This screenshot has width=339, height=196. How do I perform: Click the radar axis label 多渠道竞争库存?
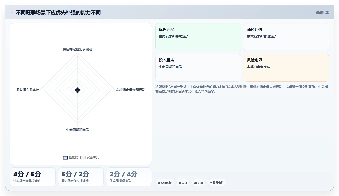tap(27, 90)
